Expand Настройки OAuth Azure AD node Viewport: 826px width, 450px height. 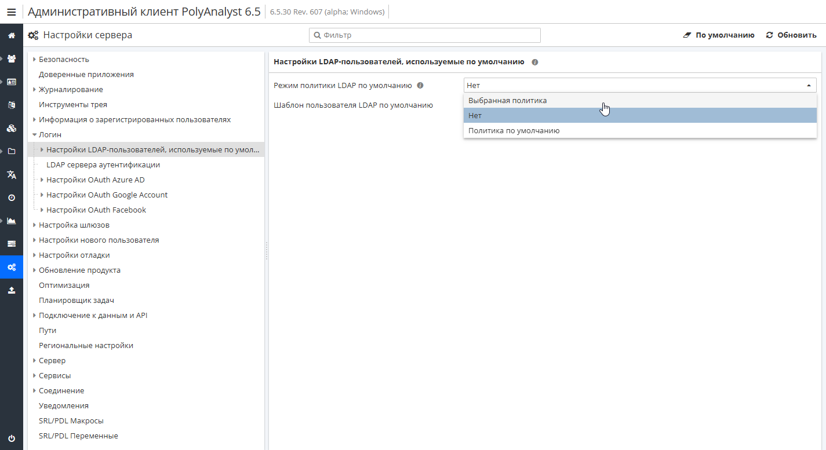coord(42,180)
